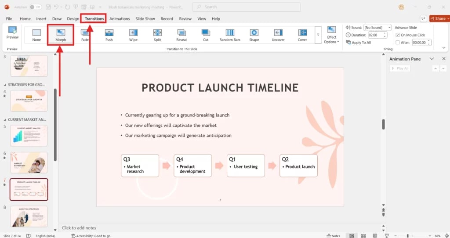Open the Slide Show tab
The height and width of the screenshot is (238, 450).
click(x=145, y=19)
